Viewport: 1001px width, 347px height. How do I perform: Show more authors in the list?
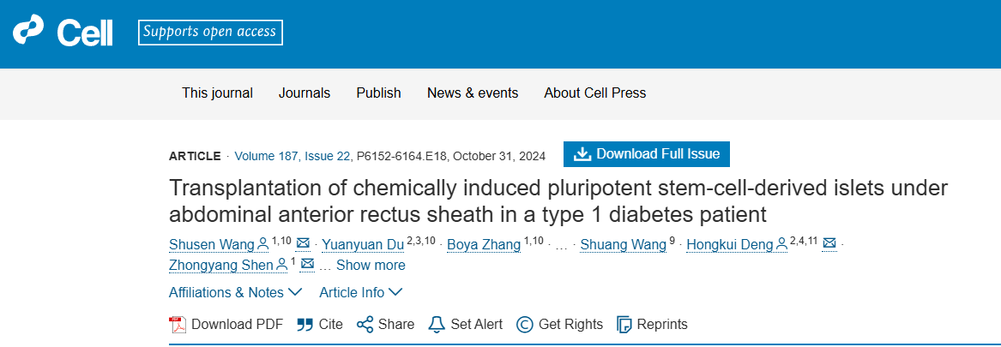point(371,266)
